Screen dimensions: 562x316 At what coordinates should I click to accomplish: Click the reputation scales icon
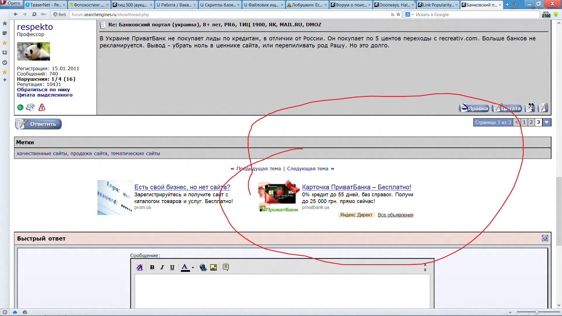tap(30, 107)
